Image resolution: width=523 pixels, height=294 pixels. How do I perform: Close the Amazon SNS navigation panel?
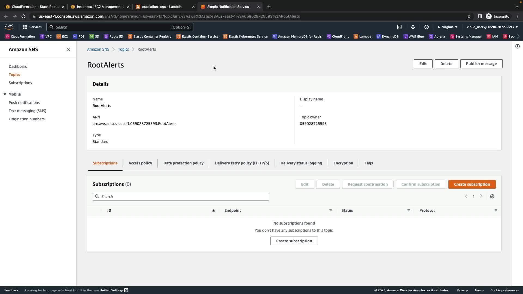(68, 49)
